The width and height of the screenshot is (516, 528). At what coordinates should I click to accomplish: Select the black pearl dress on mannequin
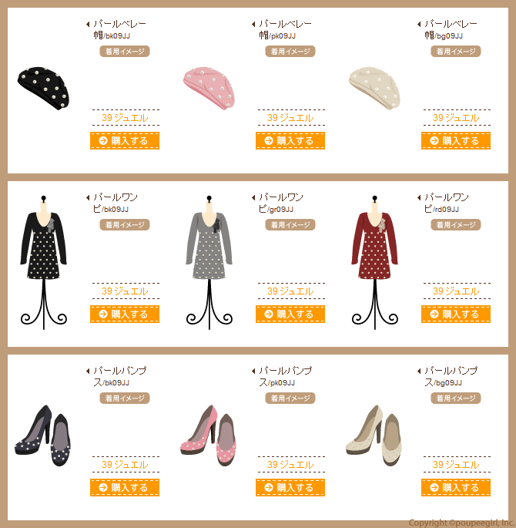(43, 262)
